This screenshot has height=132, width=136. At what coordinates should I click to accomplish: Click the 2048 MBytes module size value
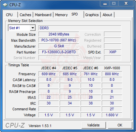pyautogui.click(x=59, y=34)
